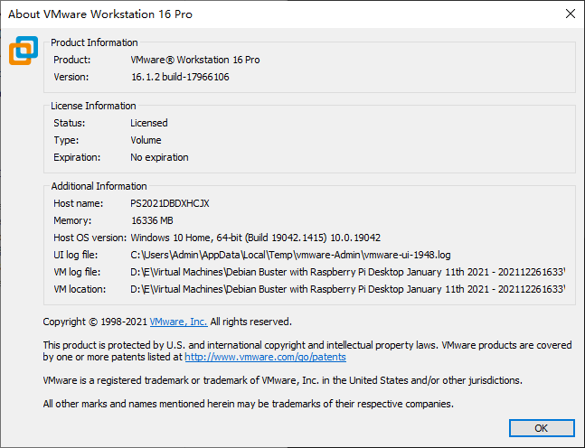585x448 pixels.
Task: Open the VMware, Inc. link
Action: tap(178, 322)
